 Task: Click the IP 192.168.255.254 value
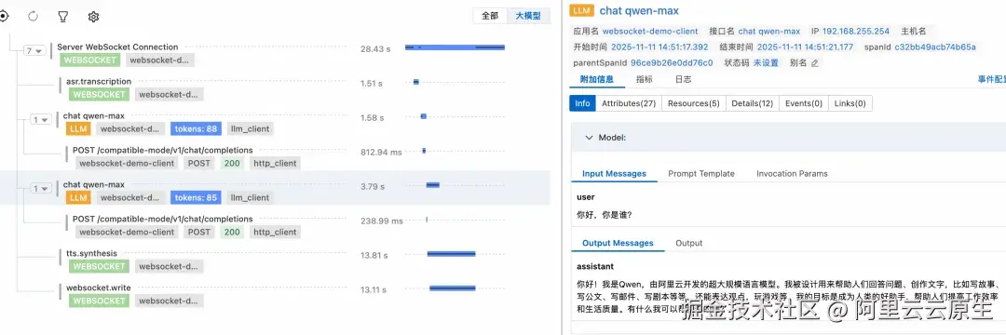pos(856,31)
